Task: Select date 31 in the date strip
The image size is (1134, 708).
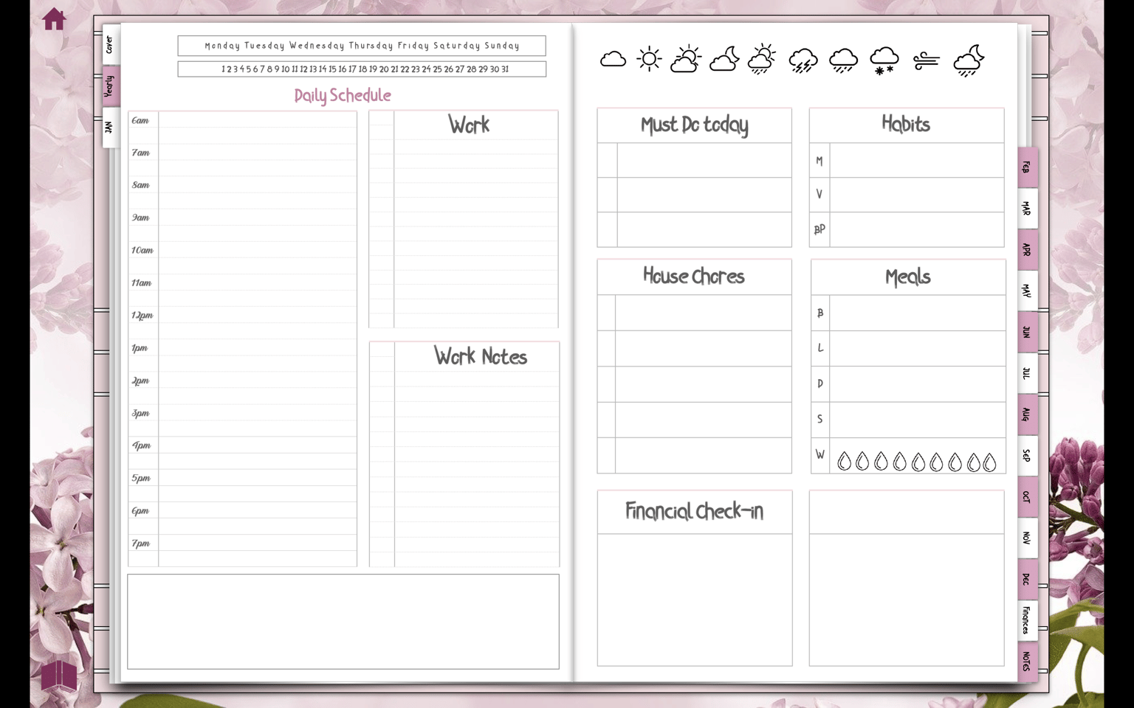Action: pos(505,69)
